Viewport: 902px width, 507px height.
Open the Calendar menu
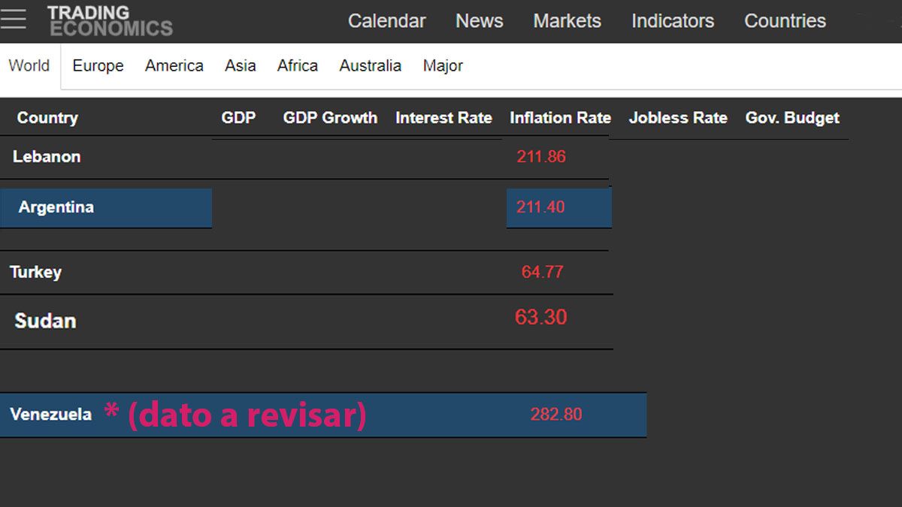(386, 21)
